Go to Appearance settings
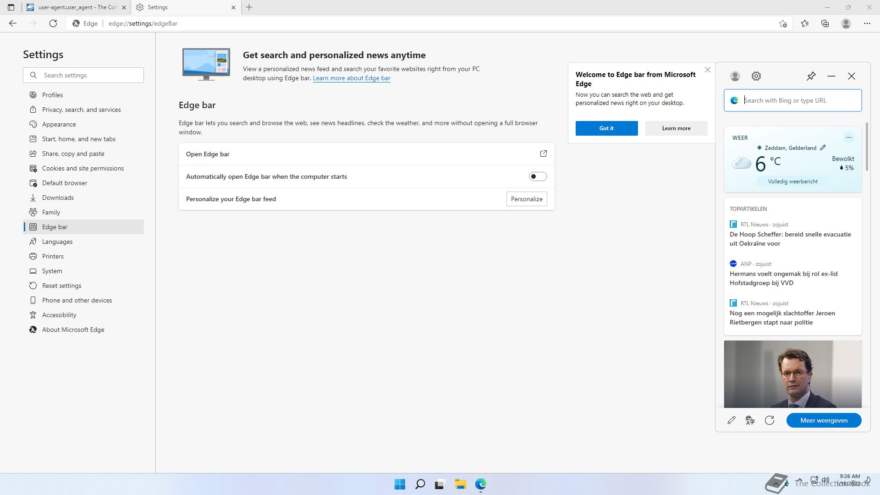Screen dimensions: 880x495 83,124
